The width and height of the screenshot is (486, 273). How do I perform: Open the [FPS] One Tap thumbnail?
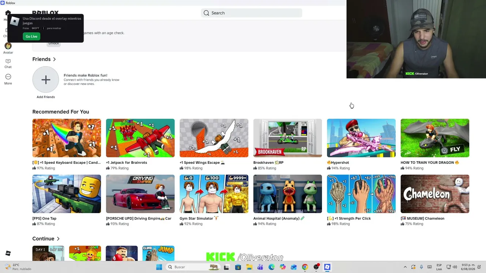66,194
